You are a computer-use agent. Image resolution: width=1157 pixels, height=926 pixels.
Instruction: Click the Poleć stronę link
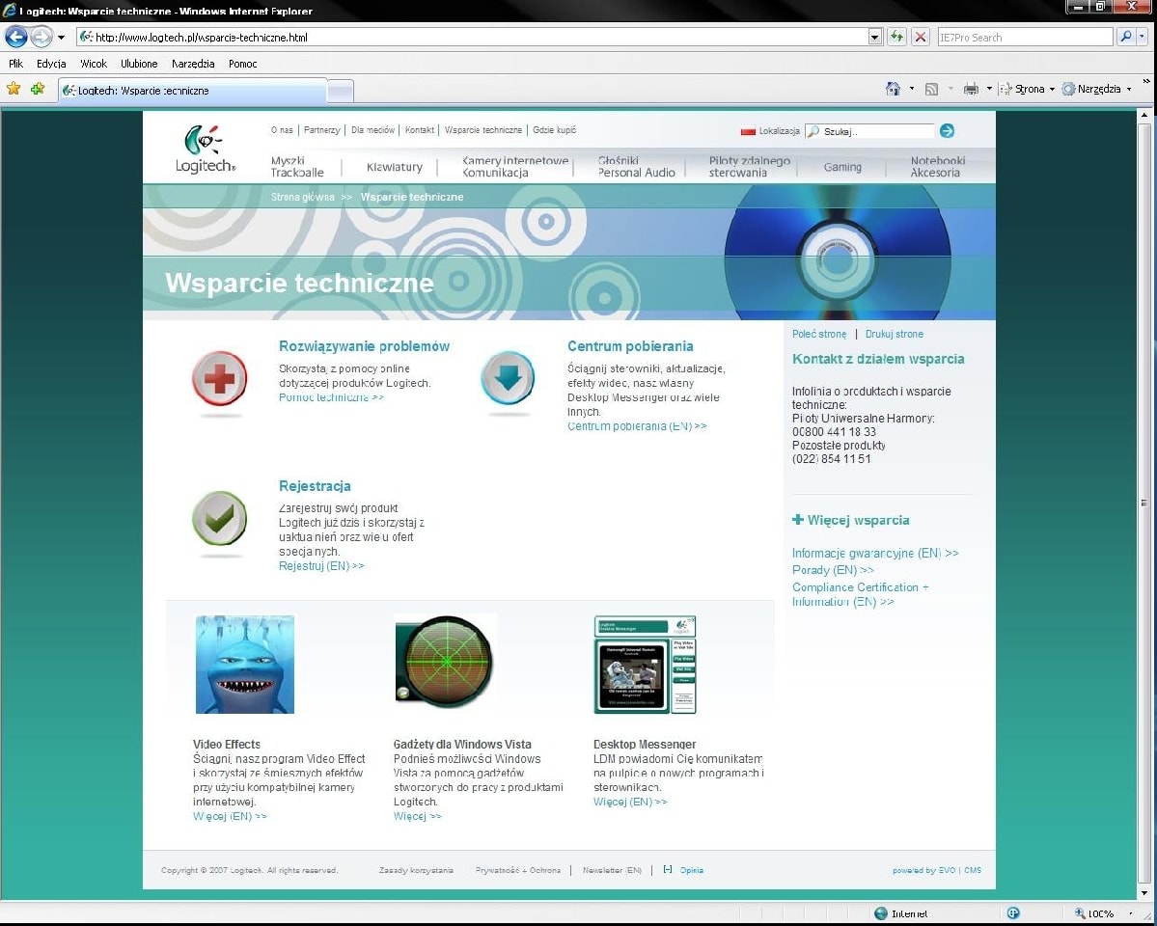819,335
